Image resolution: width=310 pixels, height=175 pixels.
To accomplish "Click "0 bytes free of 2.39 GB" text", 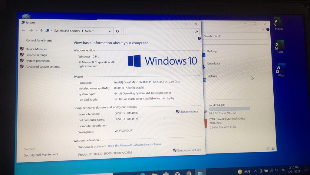I will click(223, 127).
